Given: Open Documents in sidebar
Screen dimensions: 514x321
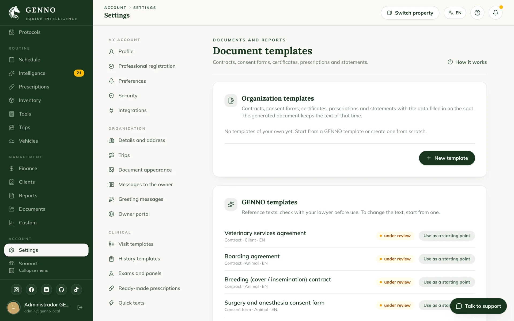Looking at the screenshot, I should pyautogui.click(x=46, y=209).
